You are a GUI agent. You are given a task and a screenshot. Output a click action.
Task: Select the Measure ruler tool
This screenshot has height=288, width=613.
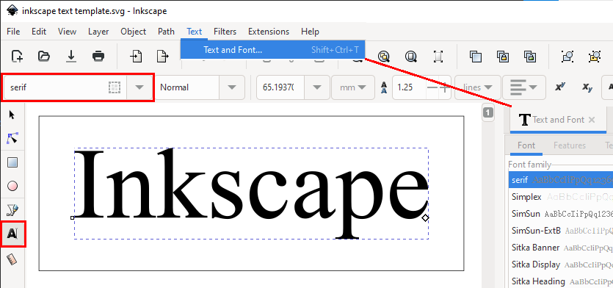[12, 259]
